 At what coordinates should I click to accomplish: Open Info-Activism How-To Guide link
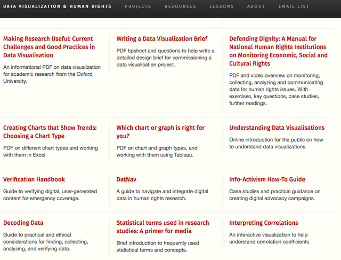pyautogui.click(x=267, y=179)
